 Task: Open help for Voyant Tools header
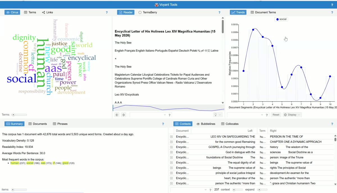(x=332, y=5)
